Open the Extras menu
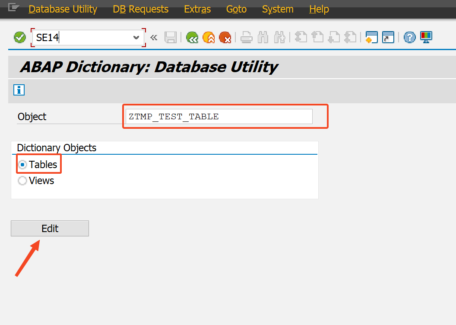456x325 pixels. pyautogui.click(x=197, y=9)
